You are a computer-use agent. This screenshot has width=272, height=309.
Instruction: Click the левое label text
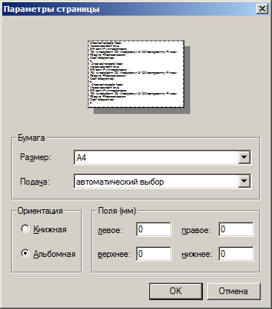click(110, 230)
